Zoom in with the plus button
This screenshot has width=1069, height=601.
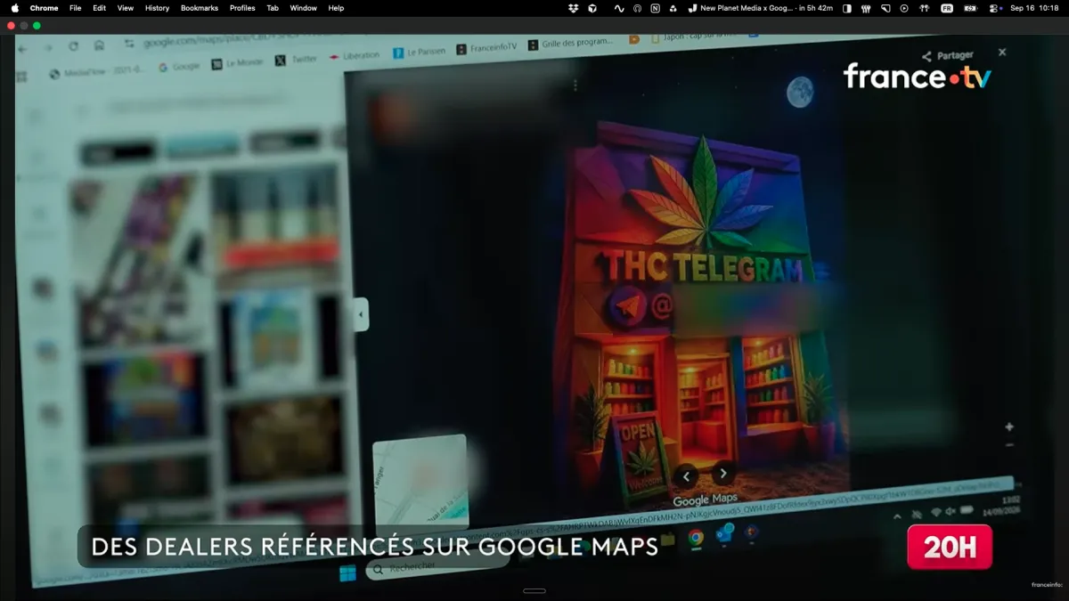pos(1009,426)
